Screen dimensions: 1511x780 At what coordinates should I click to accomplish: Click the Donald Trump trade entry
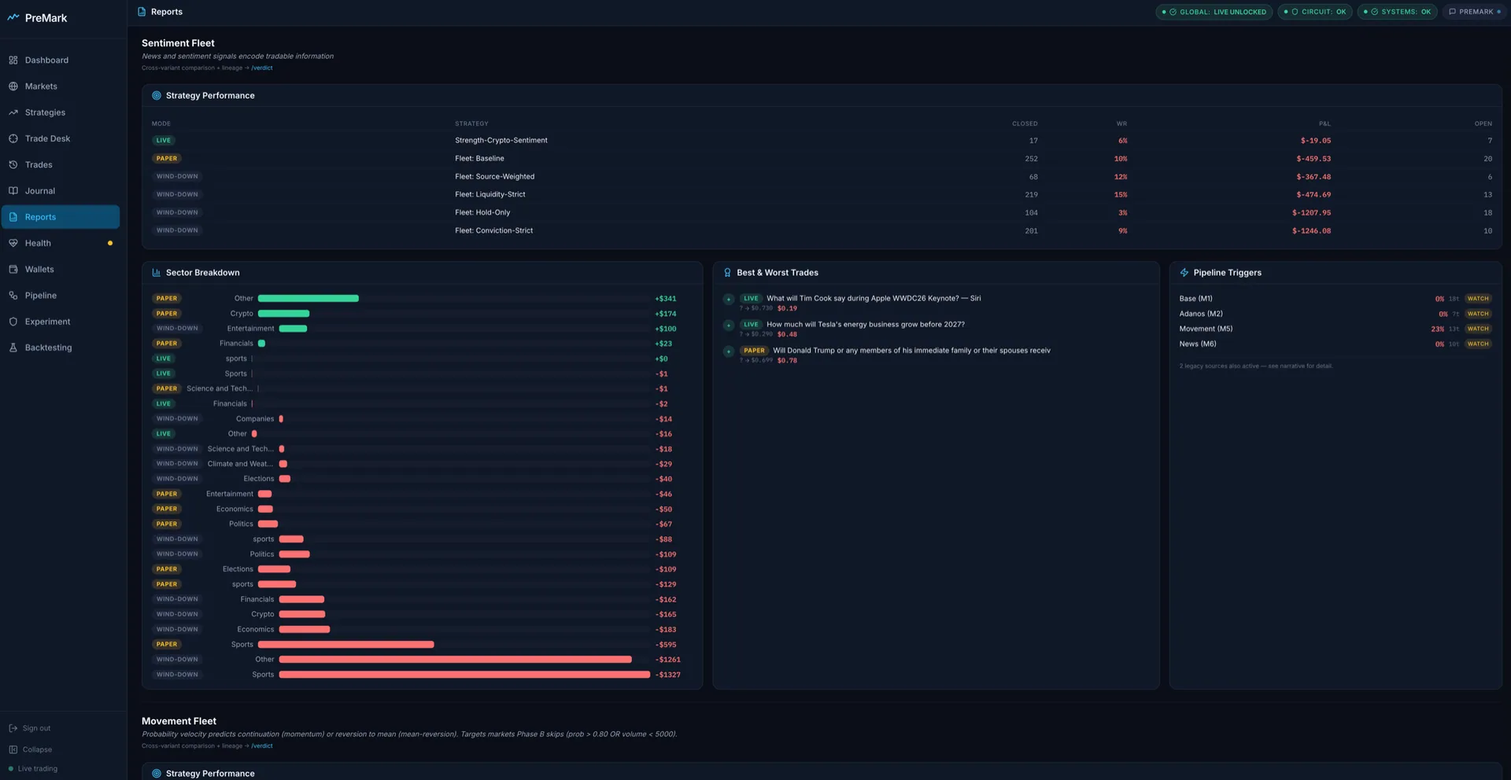[911, 351]
